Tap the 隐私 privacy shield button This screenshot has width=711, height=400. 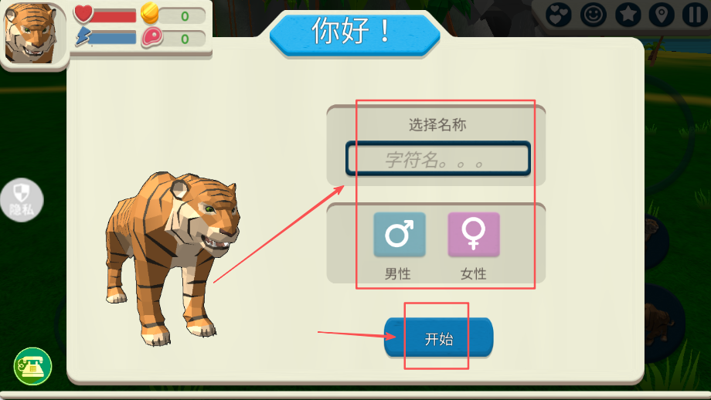pyautogui.click(x=22, y=200)
